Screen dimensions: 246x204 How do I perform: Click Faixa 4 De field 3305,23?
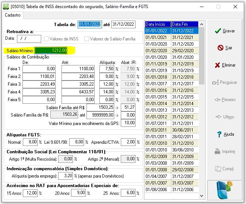click(x=39, y=92)
